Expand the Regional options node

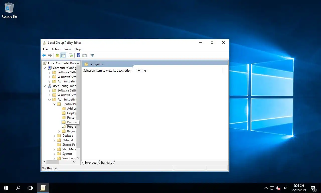coord(59,131)
